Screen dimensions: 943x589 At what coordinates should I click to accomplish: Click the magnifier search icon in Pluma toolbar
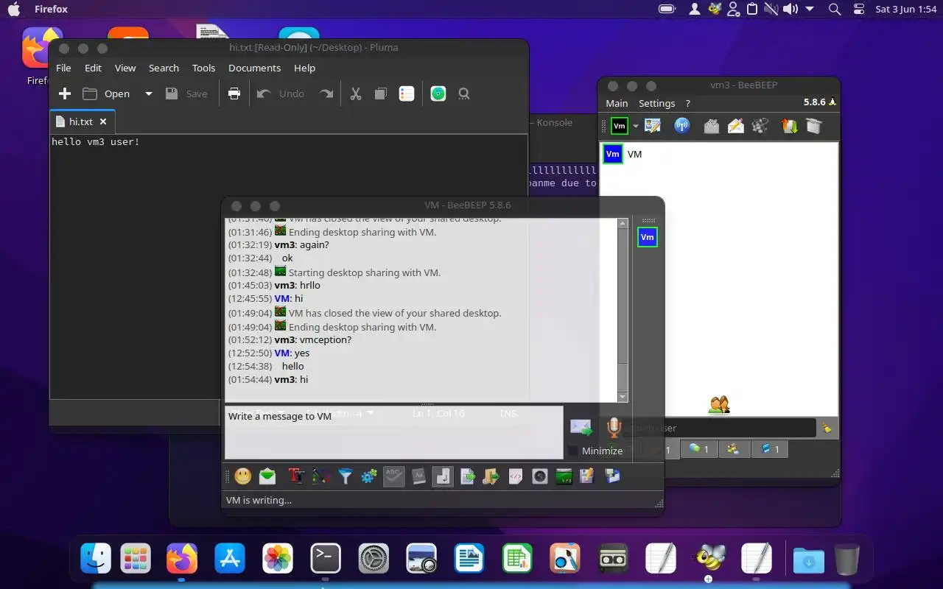pyautogui.click(x=464, y=94)
